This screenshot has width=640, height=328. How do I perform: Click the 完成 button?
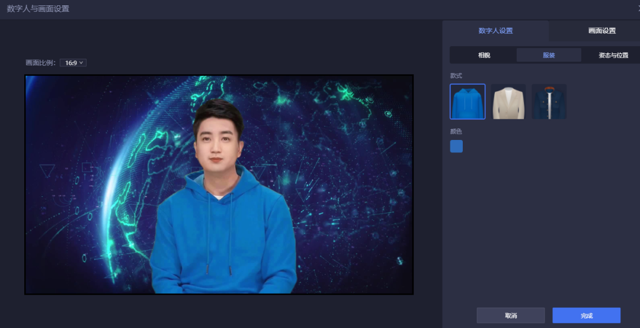(x=587, y=316)
